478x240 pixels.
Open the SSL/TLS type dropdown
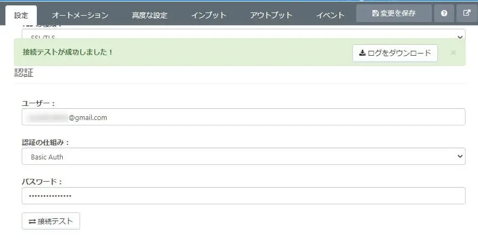point(244,35)
